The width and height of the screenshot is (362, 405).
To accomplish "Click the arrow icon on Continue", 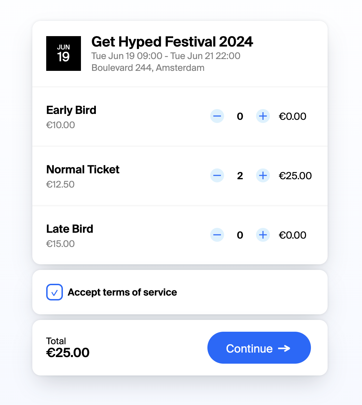I will [284, 348].
